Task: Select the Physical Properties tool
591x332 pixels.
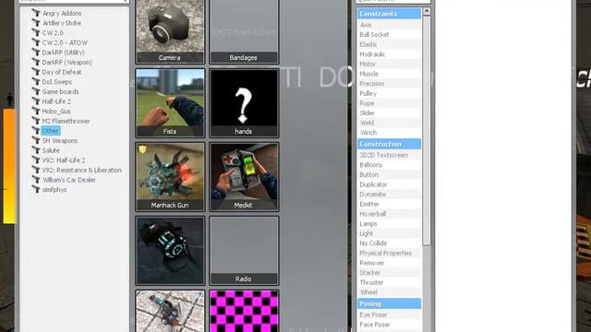Action: click(x=389, y=253)
